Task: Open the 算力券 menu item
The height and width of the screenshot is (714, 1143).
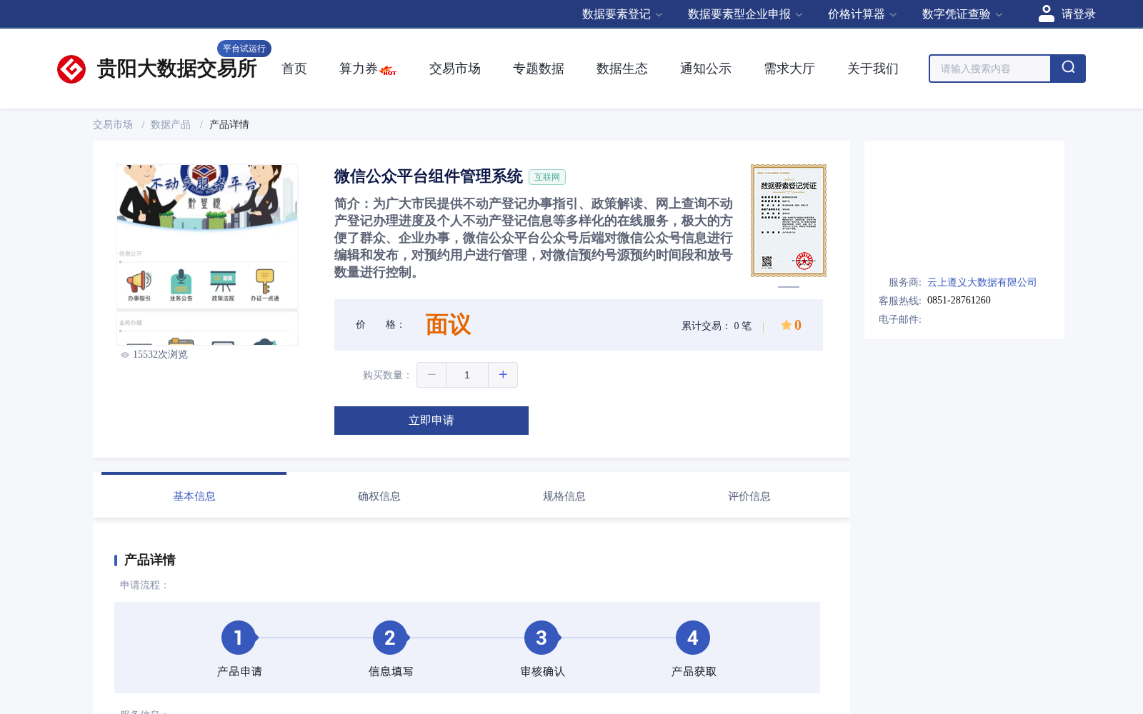Action: 359,69
